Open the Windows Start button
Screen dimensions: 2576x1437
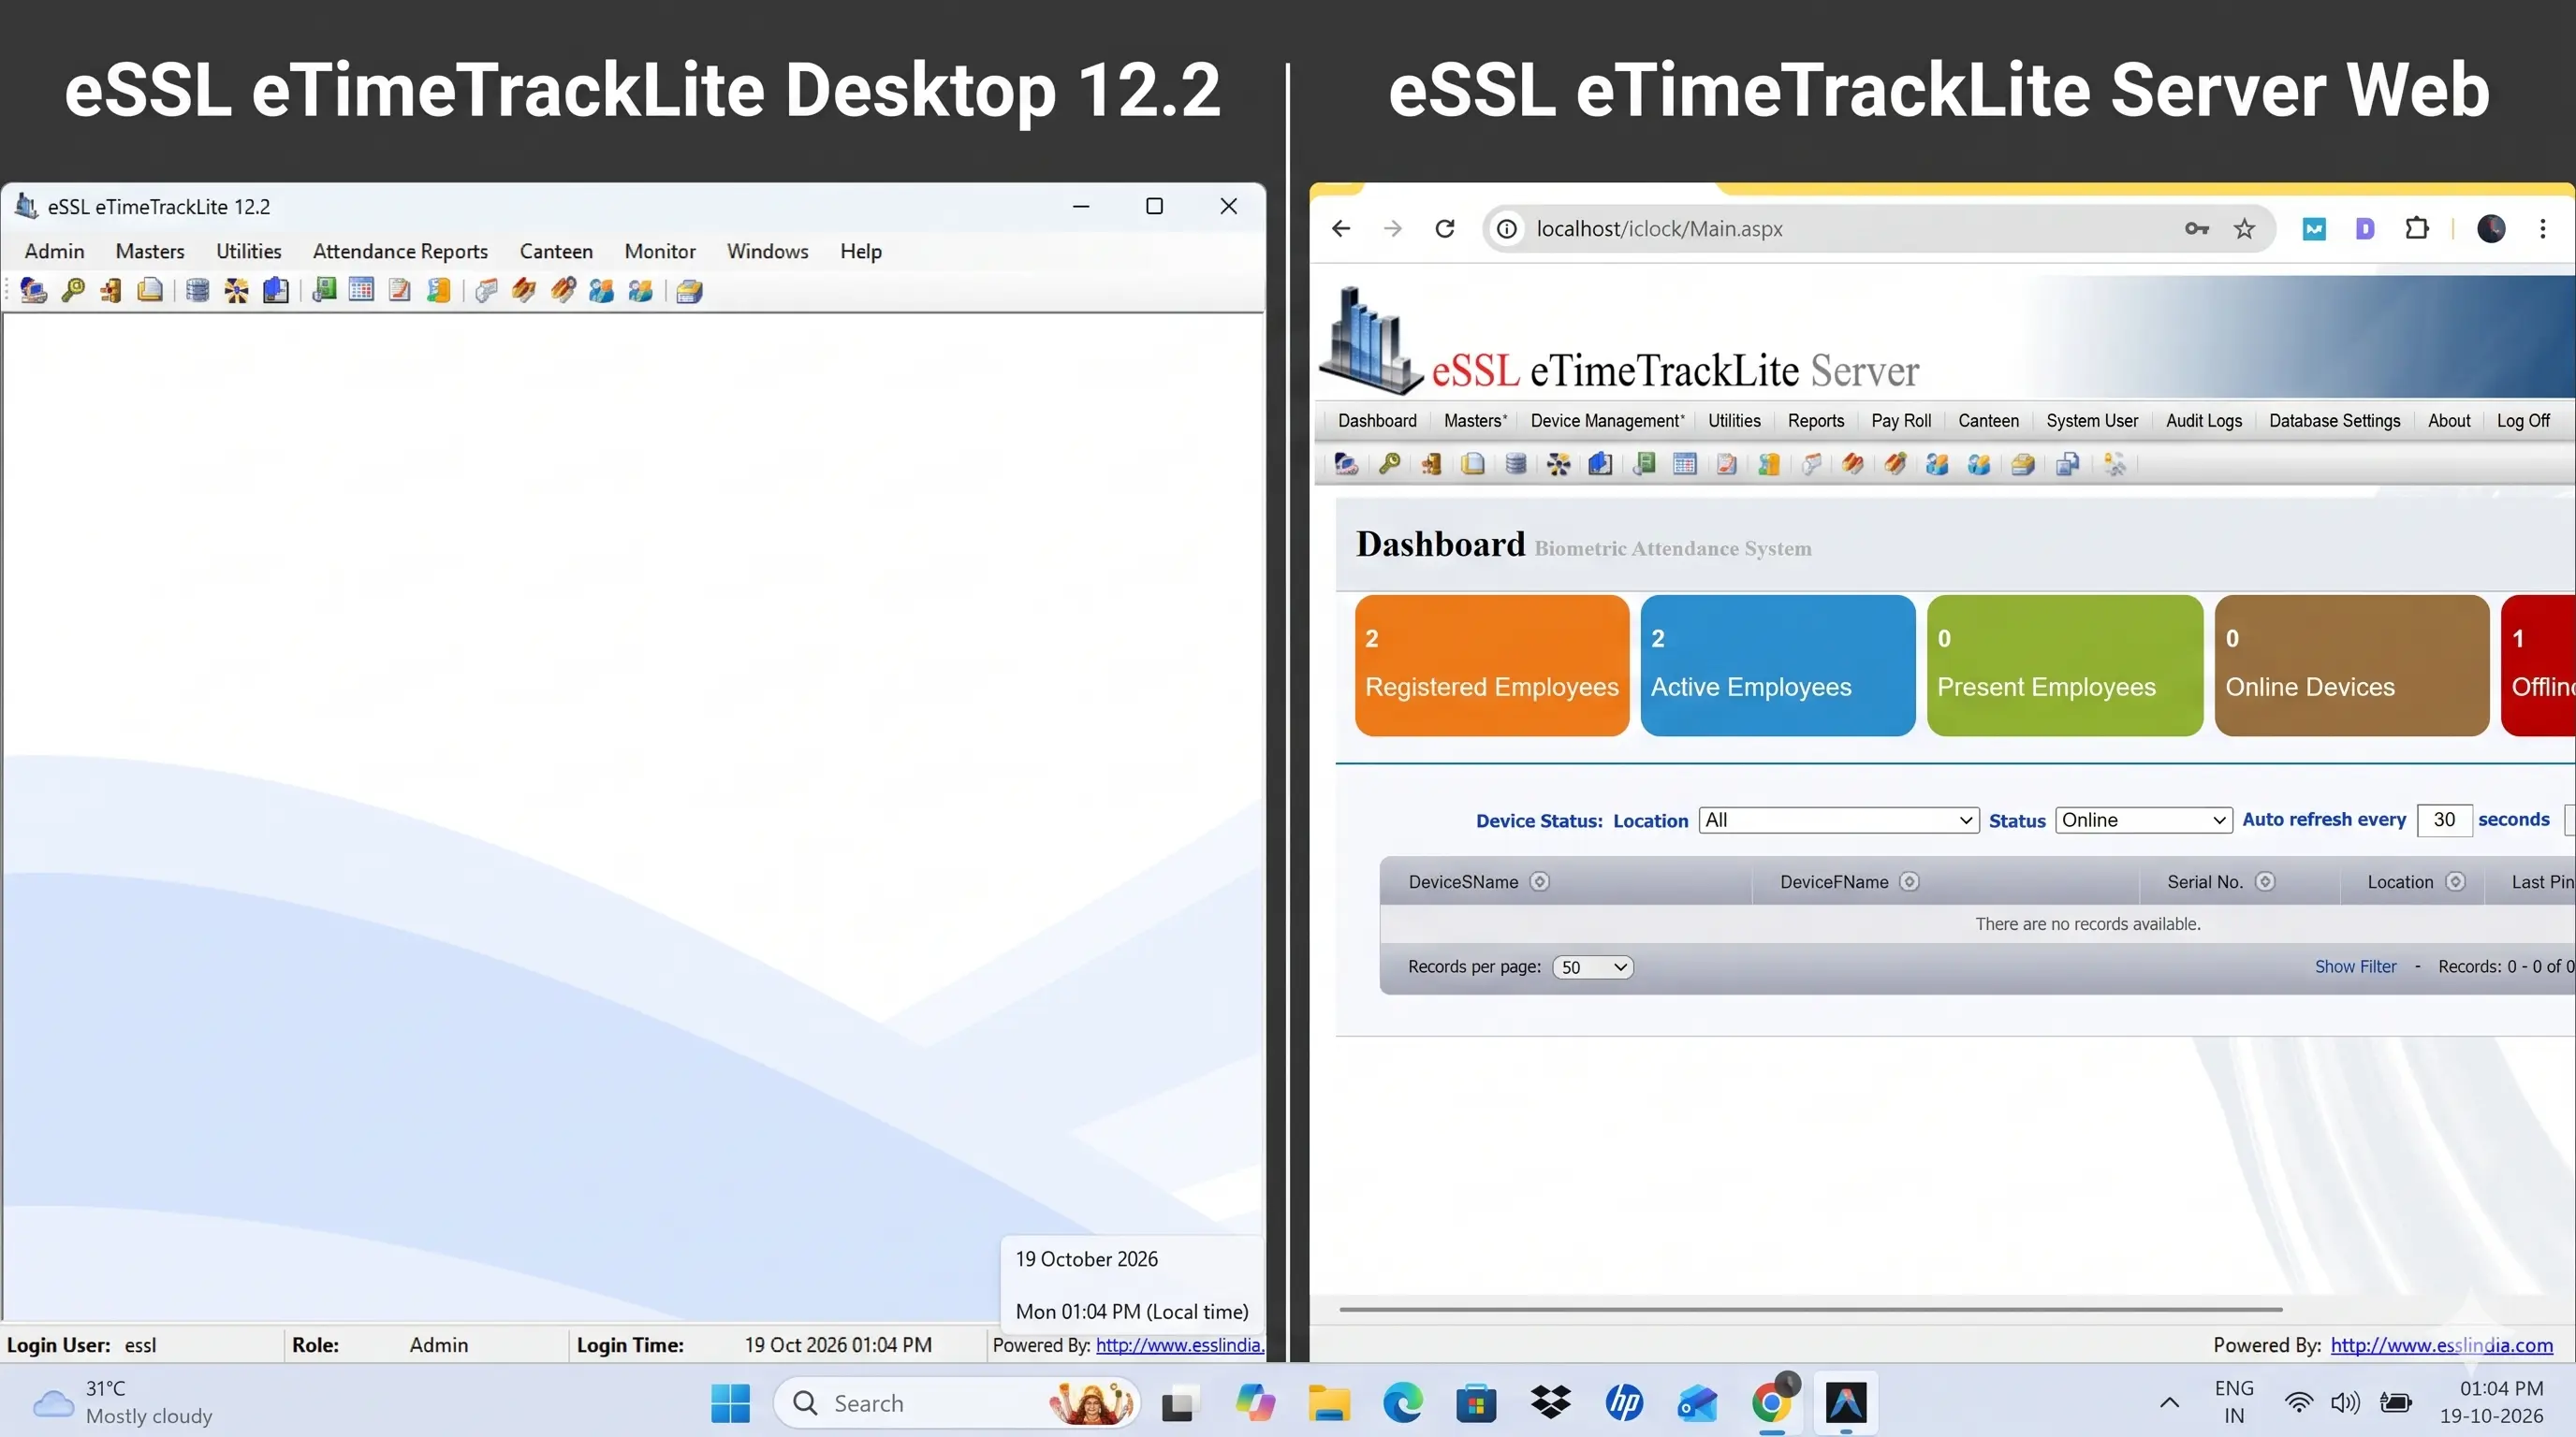tap(730, 1403)
